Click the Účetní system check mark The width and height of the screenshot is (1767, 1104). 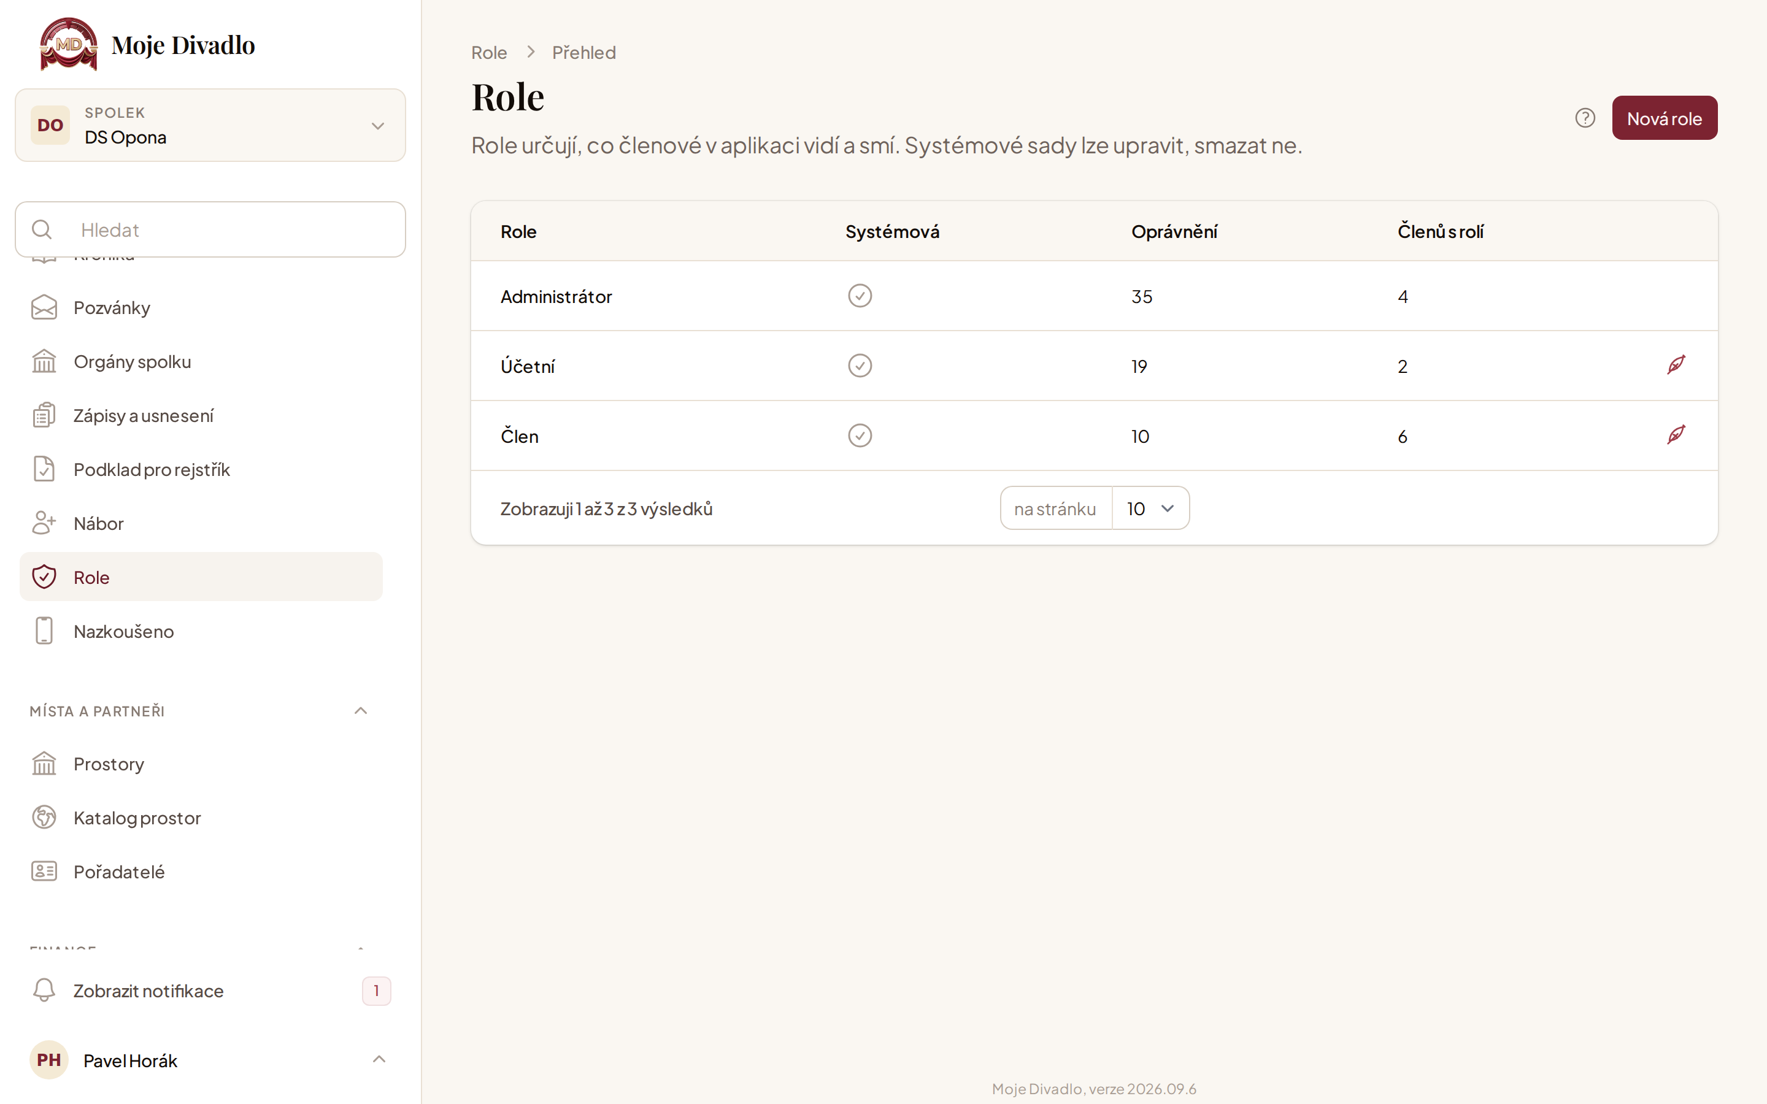pos(860,366)
